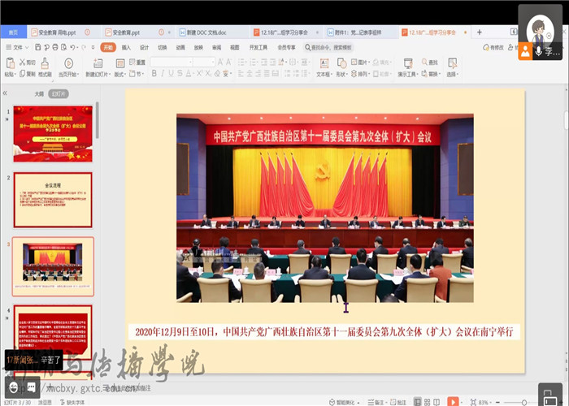Click the Undo arrow icon
This screenshot has height=406, width=569.
[72, 47]
